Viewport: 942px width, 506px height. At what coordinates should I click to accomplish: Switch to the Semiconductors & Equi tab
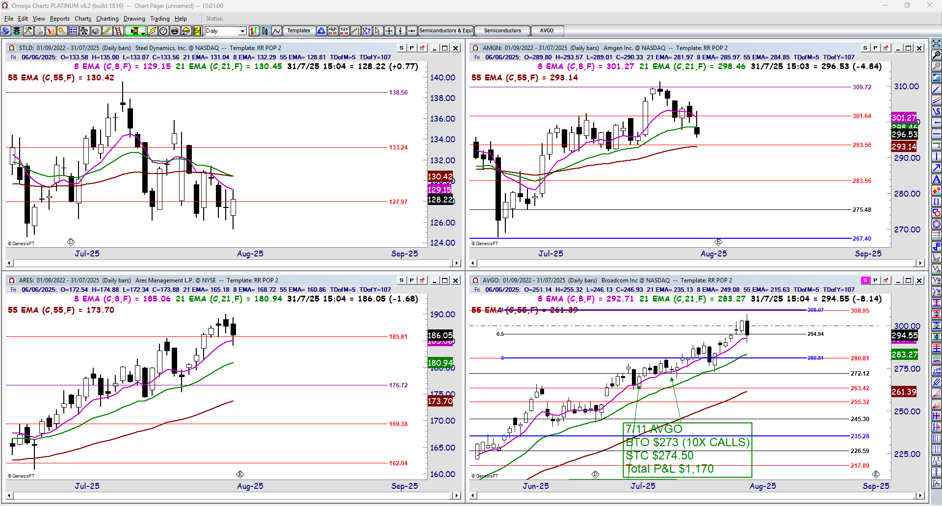(x=446, y=31)
